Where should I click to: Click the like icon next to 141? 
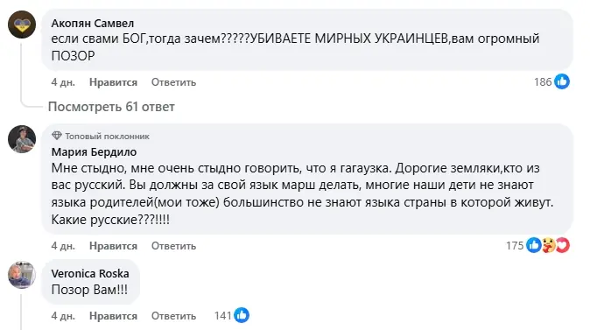[x=242, y=315]
